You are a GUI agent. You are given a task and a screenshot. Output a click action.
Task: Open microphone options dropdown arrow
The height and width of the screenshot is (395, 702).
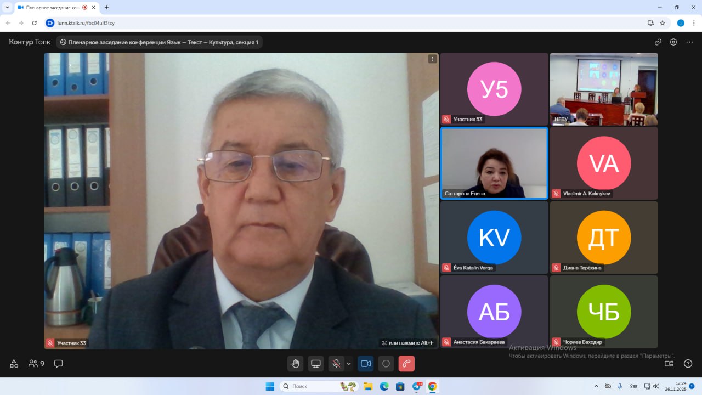click(349, 364)
